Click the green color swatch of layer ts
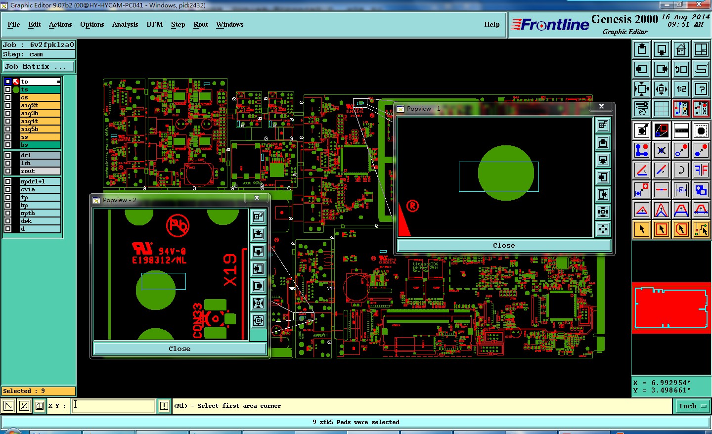The width and height of the screenshot is (712, 434). (16, 89)
